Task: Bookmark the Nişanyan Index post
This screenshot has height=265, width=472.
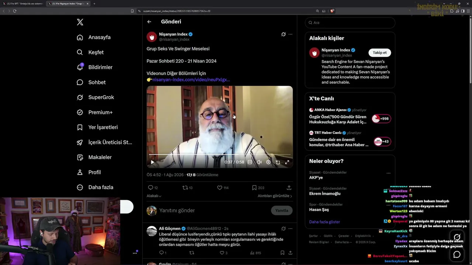Action: pyautogui.click(x=258, y=188)
